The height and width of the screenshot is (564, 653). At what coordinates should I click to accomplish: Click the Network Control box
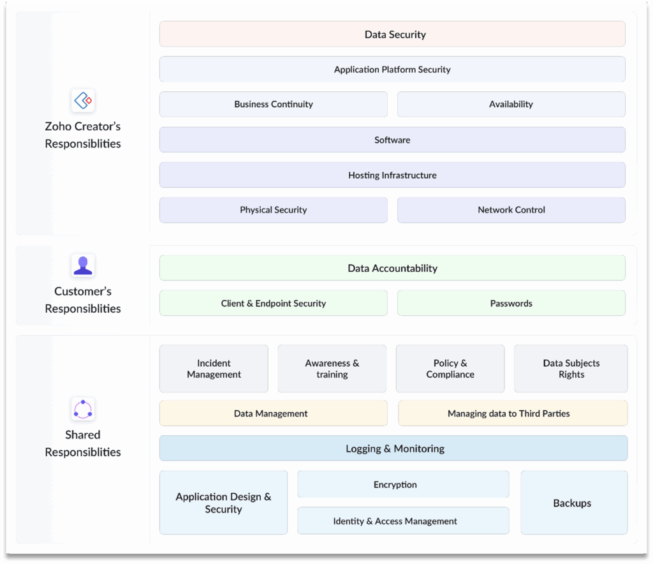click(x=511, y=210)
